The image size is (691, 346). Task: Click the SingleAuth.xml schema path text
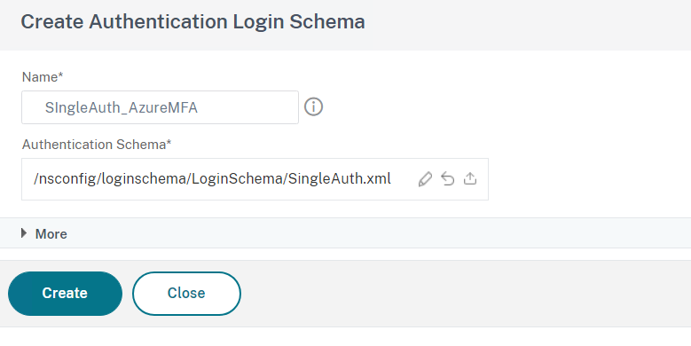click(212, 179)
